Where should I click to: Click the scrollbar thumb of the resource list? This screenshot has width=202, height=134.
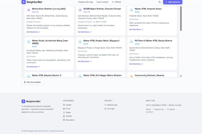click(x=181, y=19)
